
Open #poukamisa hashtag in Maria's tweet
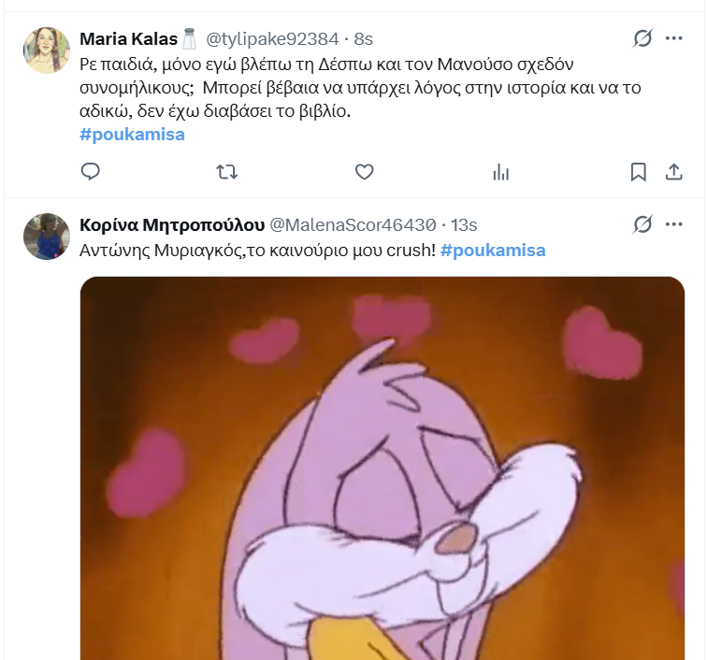coord(132,135)
